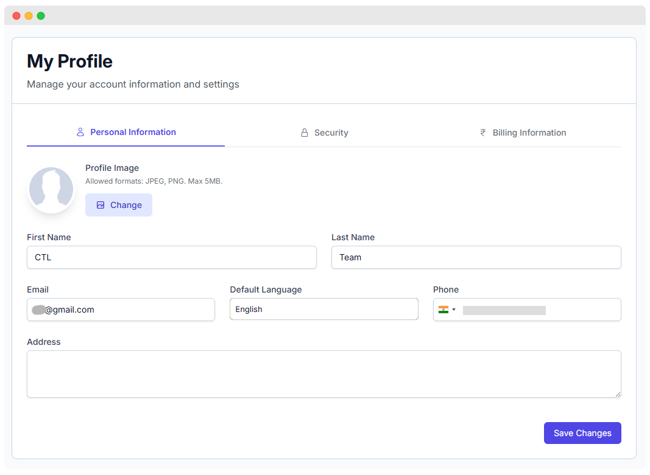The width and height of the screenshot is (650, 475).
Task: Select the Last Name field containing Team
Action: coord(476,257)
